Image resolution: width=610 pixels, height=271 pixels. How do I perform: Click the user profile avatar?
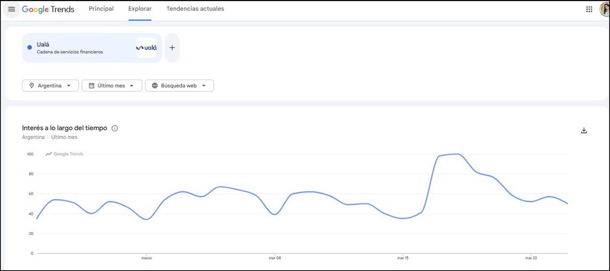tap(605, 9)
